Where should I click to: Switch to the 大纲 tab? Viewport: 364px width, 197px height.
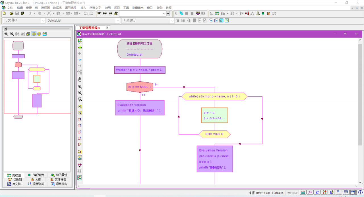[x=36, y=179]
